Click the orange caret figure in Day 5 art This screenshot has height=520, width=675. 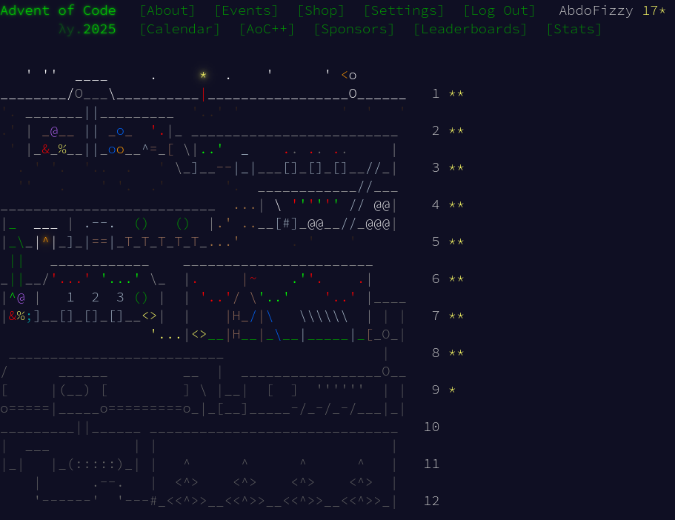45,241
